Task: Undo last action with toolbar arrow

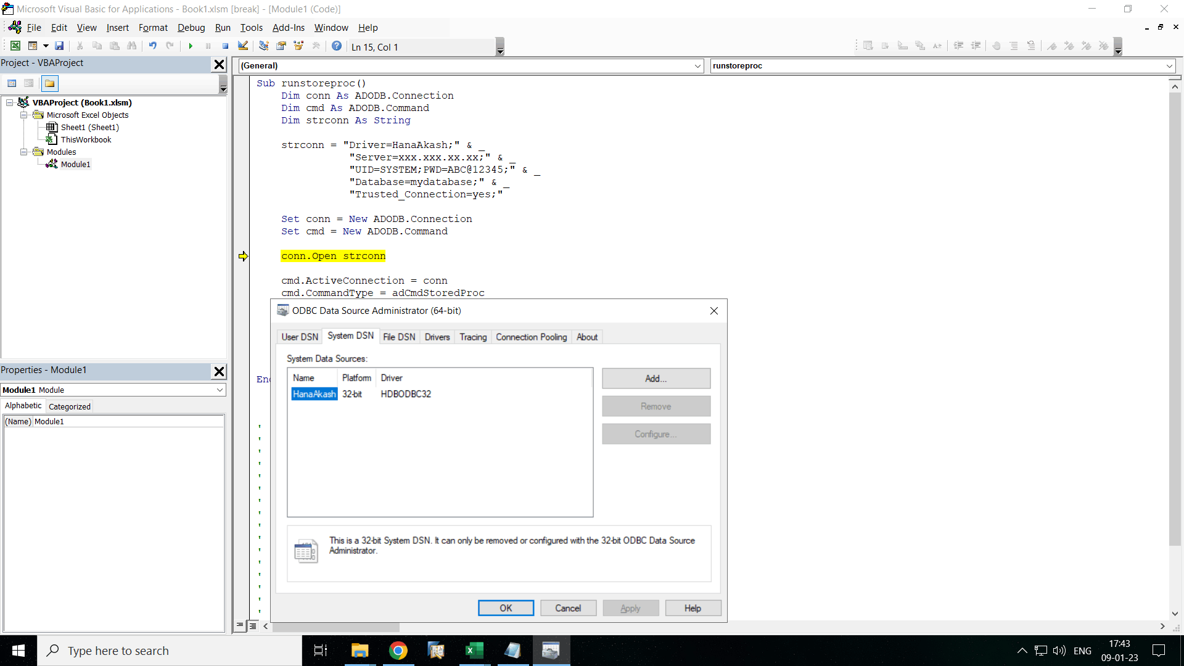Action: [x=152, y=46]
